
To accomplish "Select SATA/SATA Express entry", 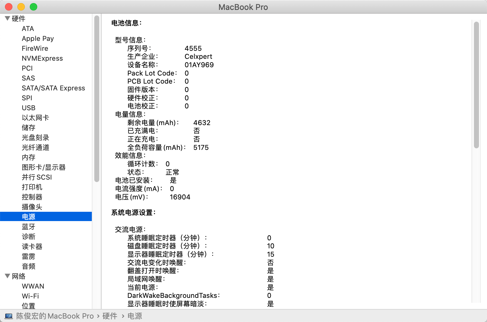I will coord(53,88).
